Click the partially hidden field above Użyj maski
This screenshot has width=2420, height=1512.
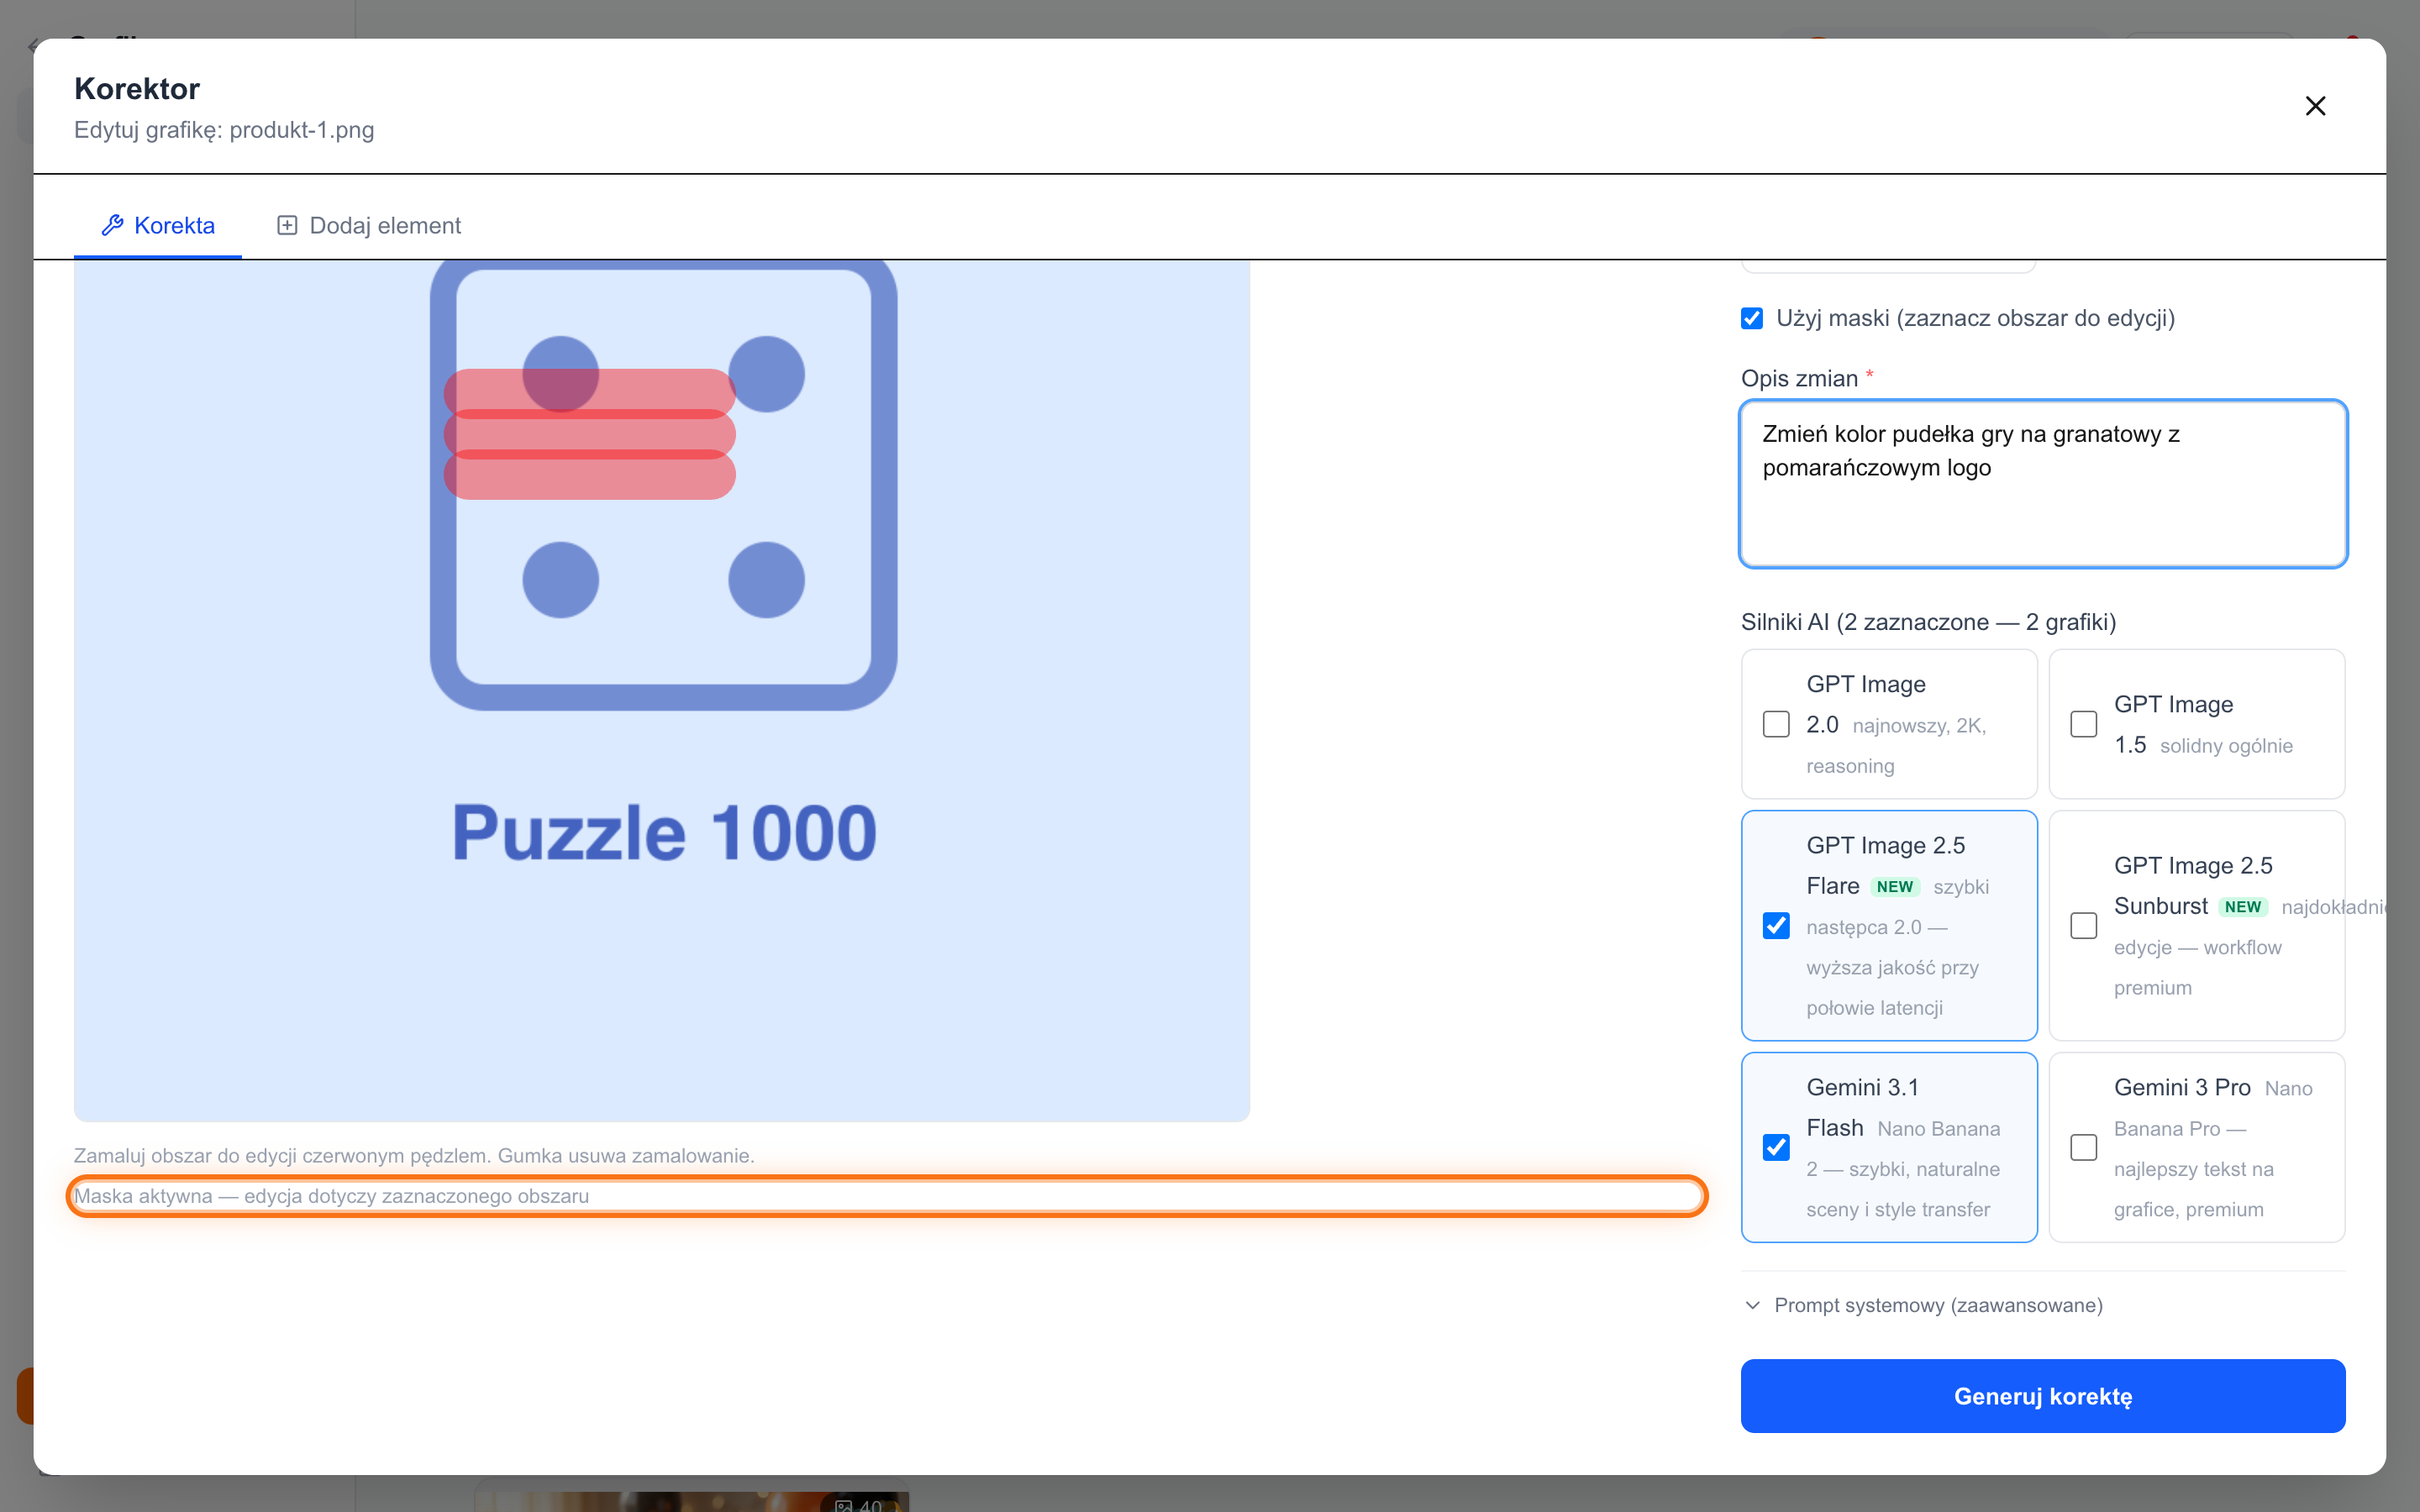pos(1889,266)
